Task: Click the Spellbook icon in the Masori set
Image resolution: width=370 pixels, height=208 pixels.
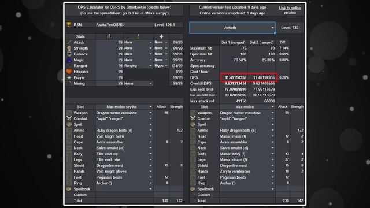Action: point(193,189)
